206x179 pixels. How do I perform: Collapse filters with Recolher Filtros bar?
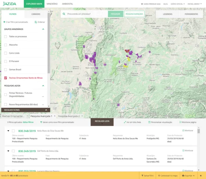pos(26,110)
